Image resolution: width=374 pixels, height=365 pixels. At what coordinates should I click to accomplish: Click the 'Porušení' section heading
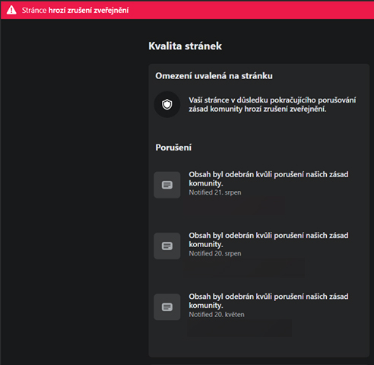173,148
